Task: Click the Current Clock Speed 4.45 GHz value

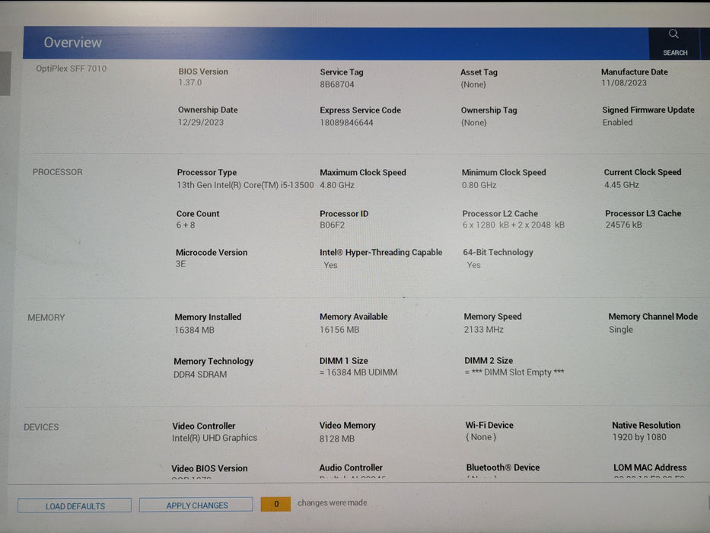Action: click(x=622, y=185)
